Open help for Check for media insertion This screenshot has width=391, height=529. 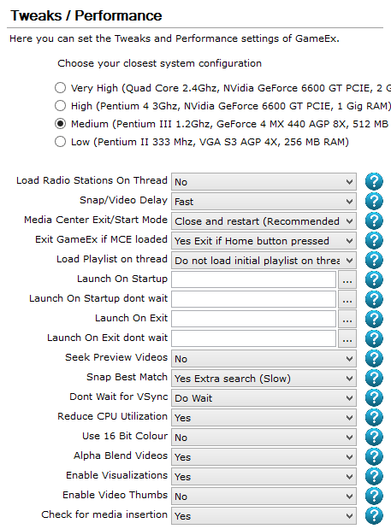coord(374,515)
